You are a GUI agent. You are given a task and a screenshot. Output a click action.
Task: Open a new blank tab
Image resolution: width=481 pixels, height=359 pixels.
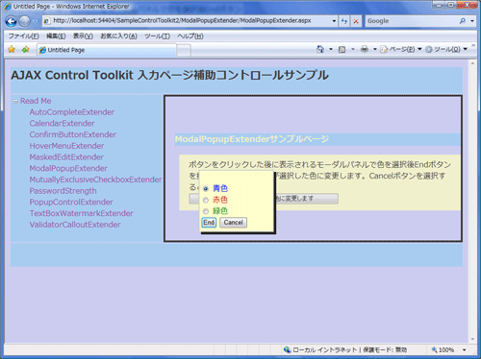click(x=184, y=50)
